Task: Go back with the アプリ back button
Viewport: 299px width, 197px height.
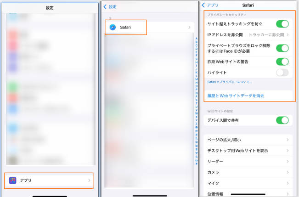Action: (210, 5)
